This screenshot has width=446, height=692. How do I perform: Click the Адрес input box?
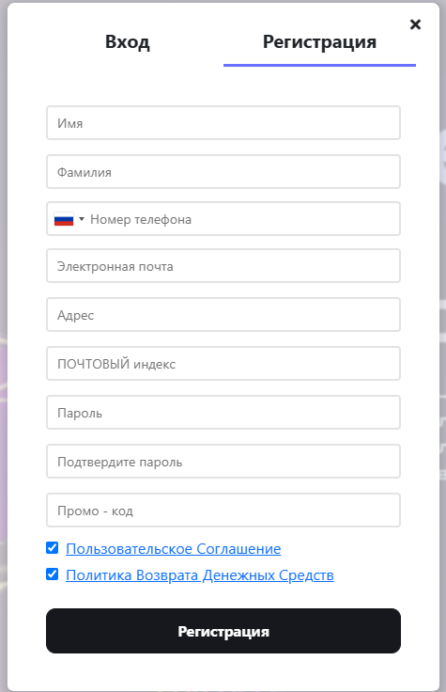(223, 315)
